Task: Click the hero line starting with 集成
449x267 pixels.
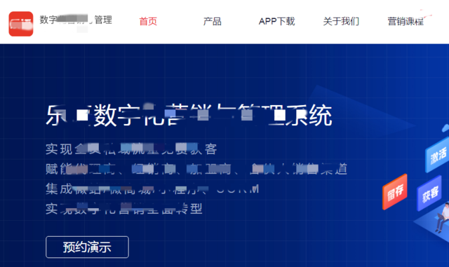Action: [152, 189]
